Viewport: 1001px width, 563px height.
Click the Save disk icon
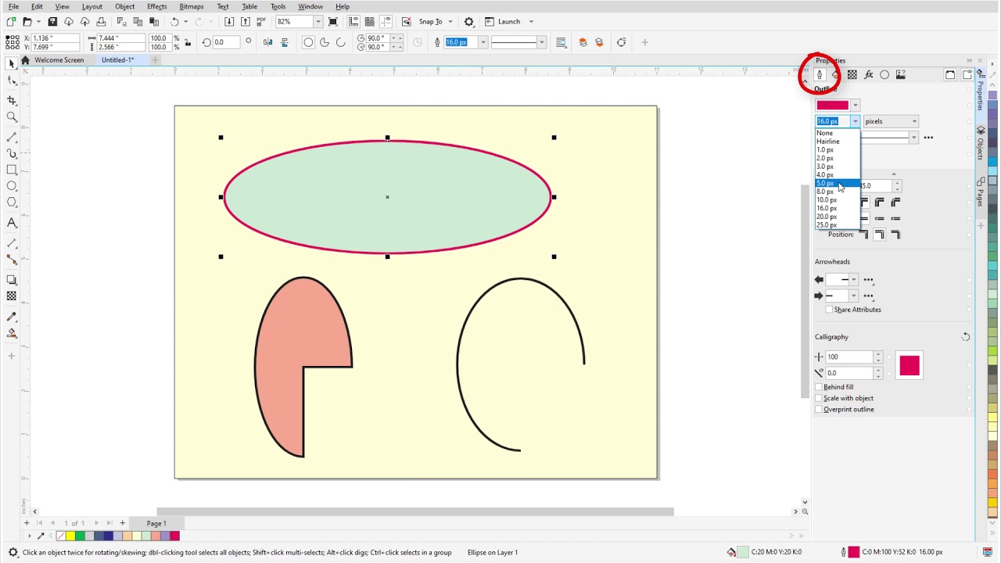coord(52,22)
